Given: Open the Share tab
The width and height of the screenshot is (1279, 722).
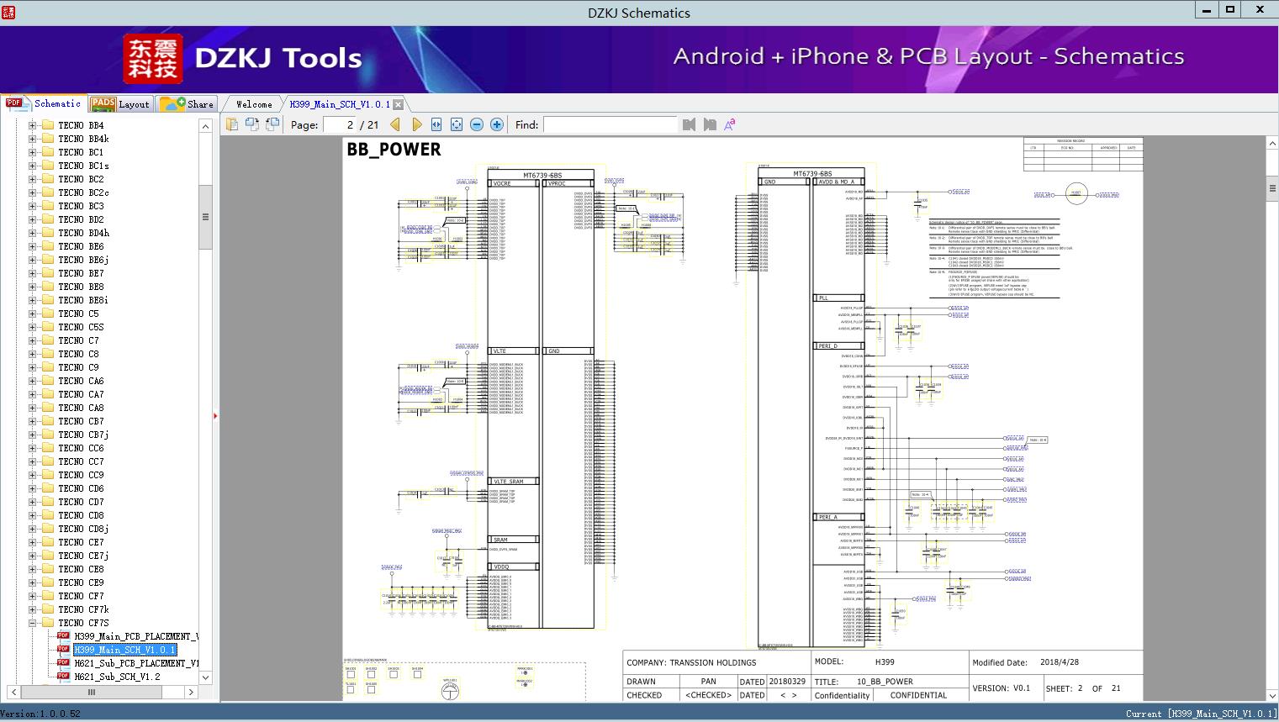Looking at the screenshot, I should [187, 104].
